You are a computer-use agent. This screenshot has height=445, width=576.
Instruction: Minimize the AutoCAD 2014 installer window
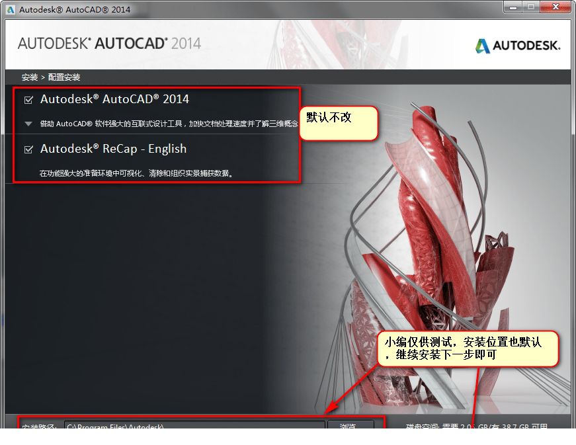click(x=513, y=7)
